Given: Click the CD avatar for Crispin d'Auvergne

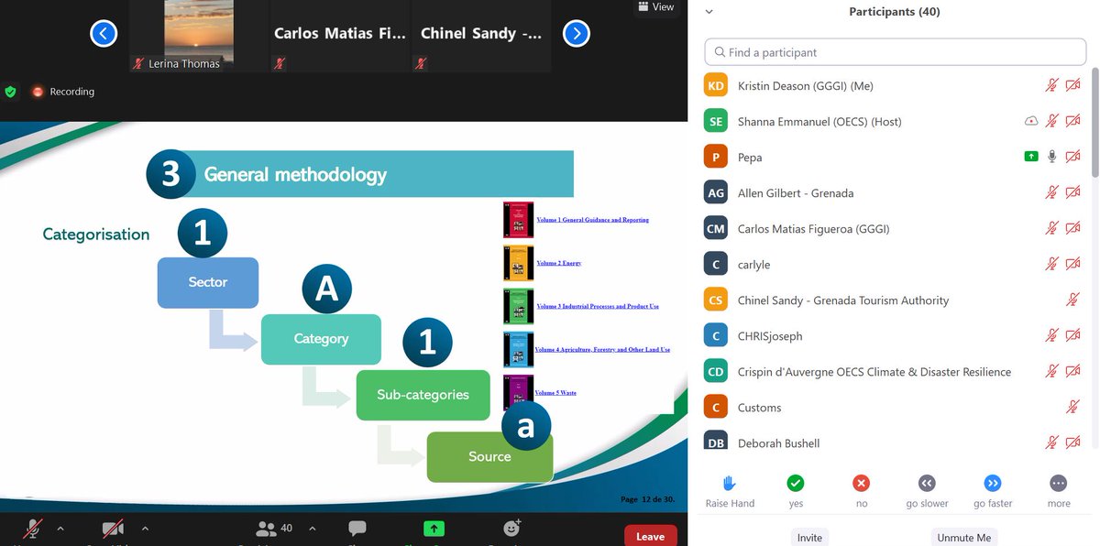Looking at the screenshot, I should click(716, 371).
